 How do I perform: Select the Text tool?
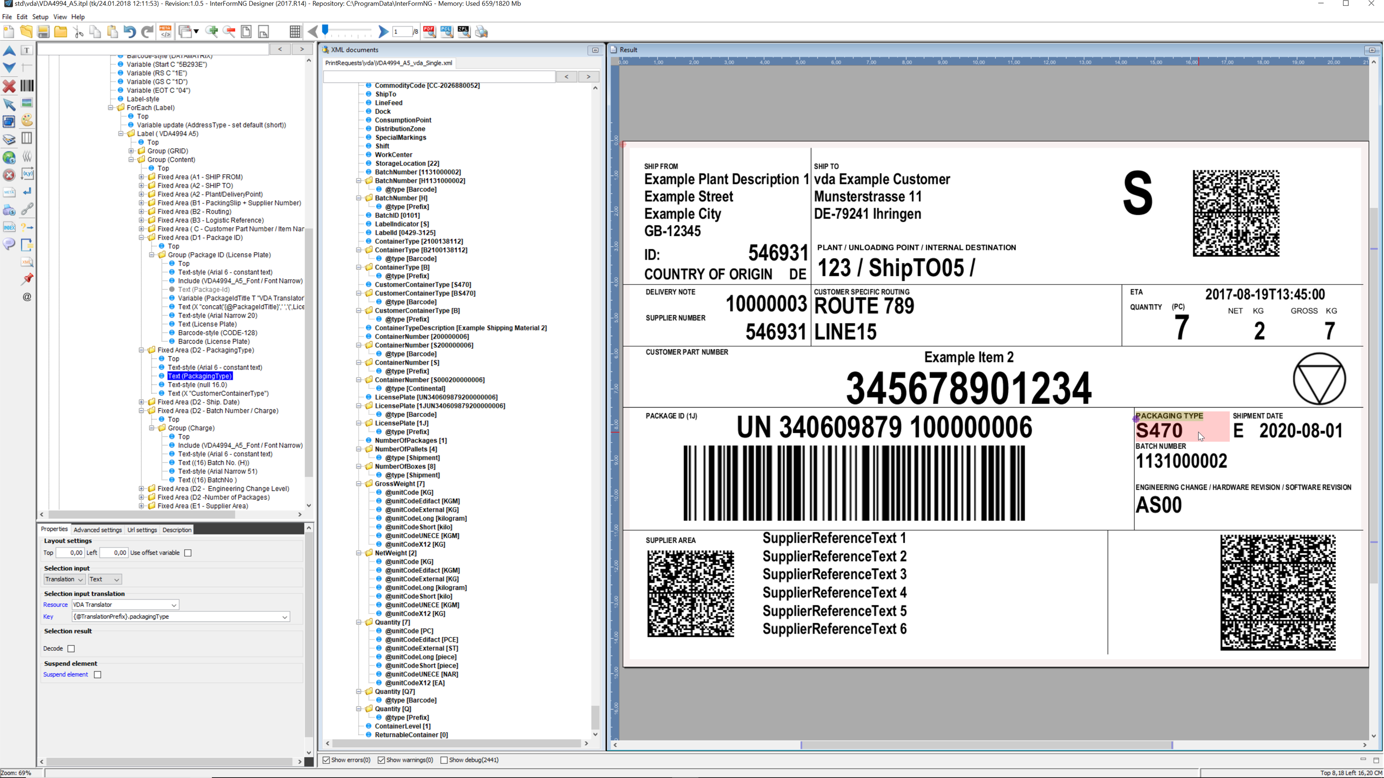tap(26, 50)
